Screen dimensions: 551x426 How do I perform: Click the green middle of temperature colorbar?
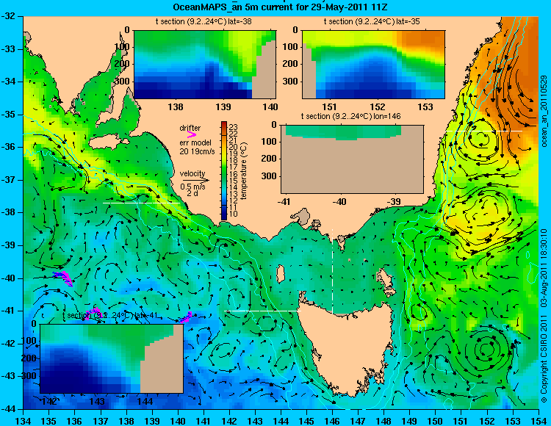pos(224,171)
